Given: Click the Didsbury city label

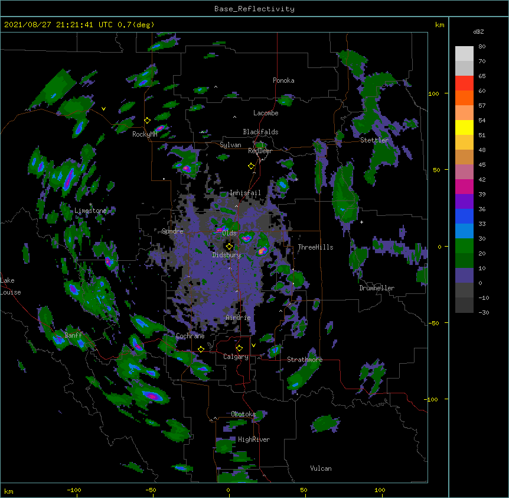Looking at the screenshot, I should (226, 255).
